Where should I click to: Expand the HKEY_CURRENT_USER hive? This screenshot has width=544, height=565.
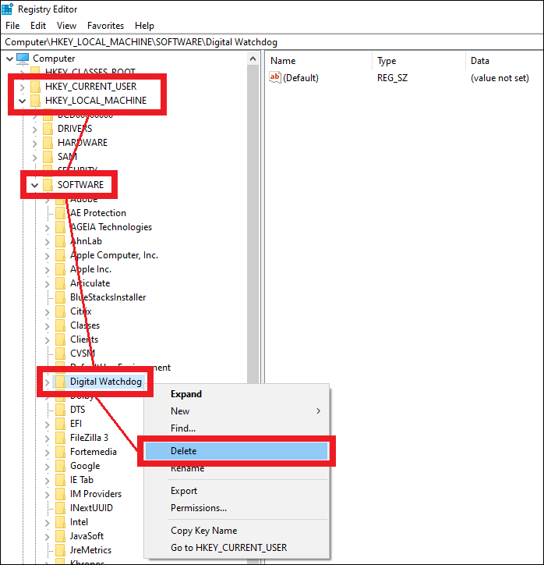click(x=22, y=87)
